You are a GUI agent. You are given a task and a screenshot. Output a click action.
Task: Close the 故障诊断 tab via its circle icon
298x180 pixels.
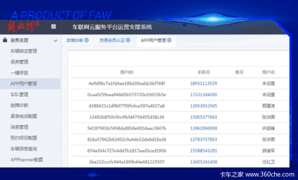[86, 40]
